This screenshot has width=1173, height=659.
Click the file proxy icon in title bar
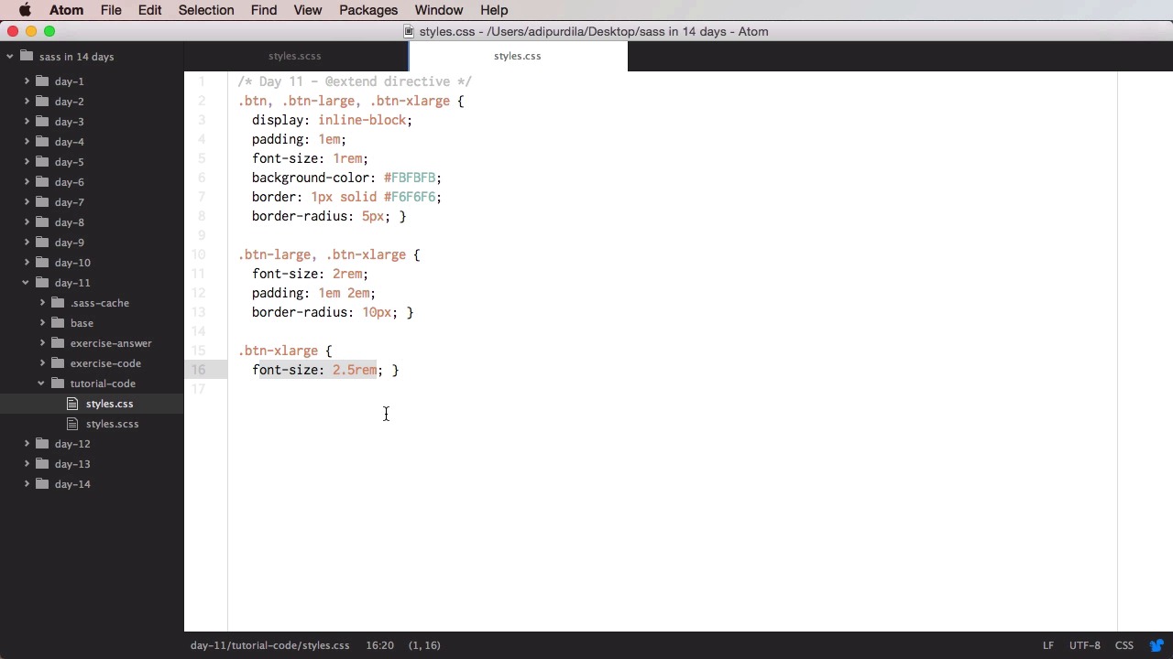410,31
